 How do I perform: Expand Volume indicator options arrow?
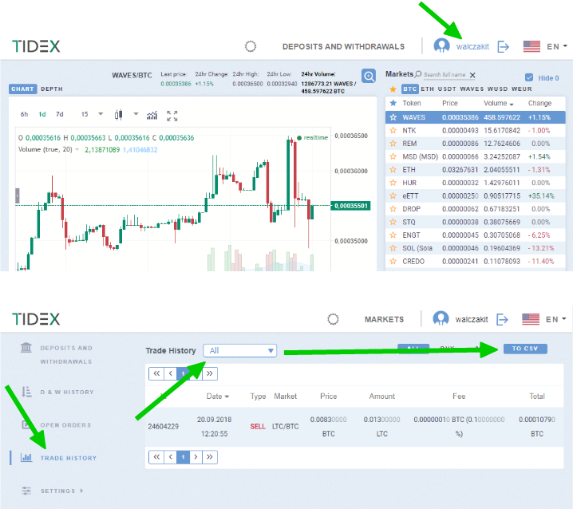click(x=77, y=149)
